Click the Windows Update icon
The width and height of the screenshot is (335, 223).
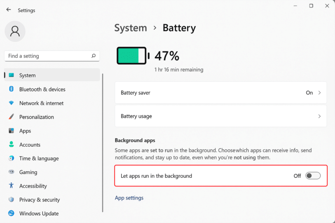pyautogui.click(x=11, y=213)
